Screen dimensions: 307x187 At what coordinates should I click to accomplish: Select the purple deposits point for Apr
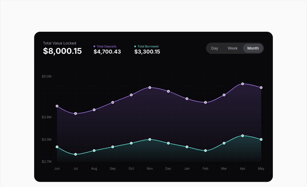(243, 84)
